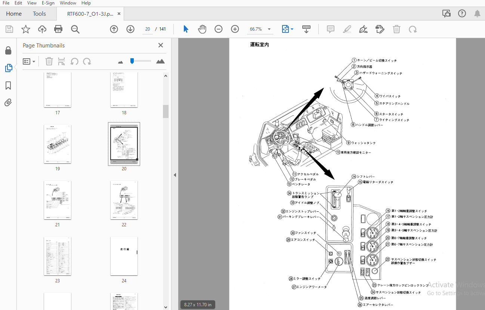The image size is (485, 310).
Task: Open the Sign document pen tool
Action: coord(363,29)
